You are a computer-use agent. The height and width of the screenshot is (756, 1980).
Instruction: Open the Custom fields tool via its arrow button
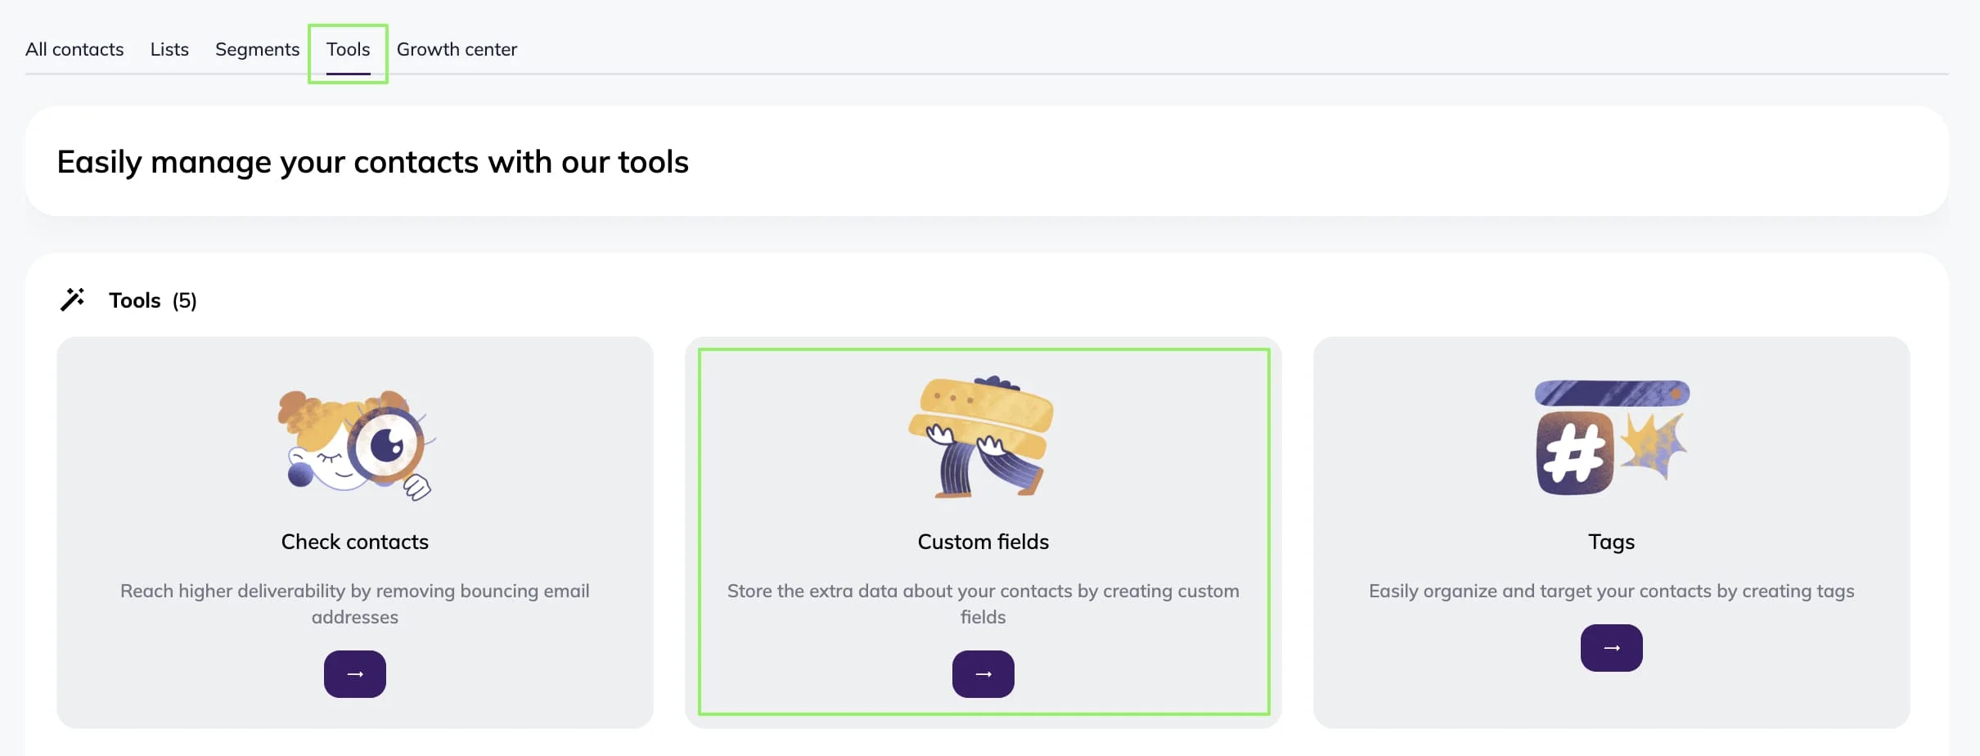coord(983,673)
